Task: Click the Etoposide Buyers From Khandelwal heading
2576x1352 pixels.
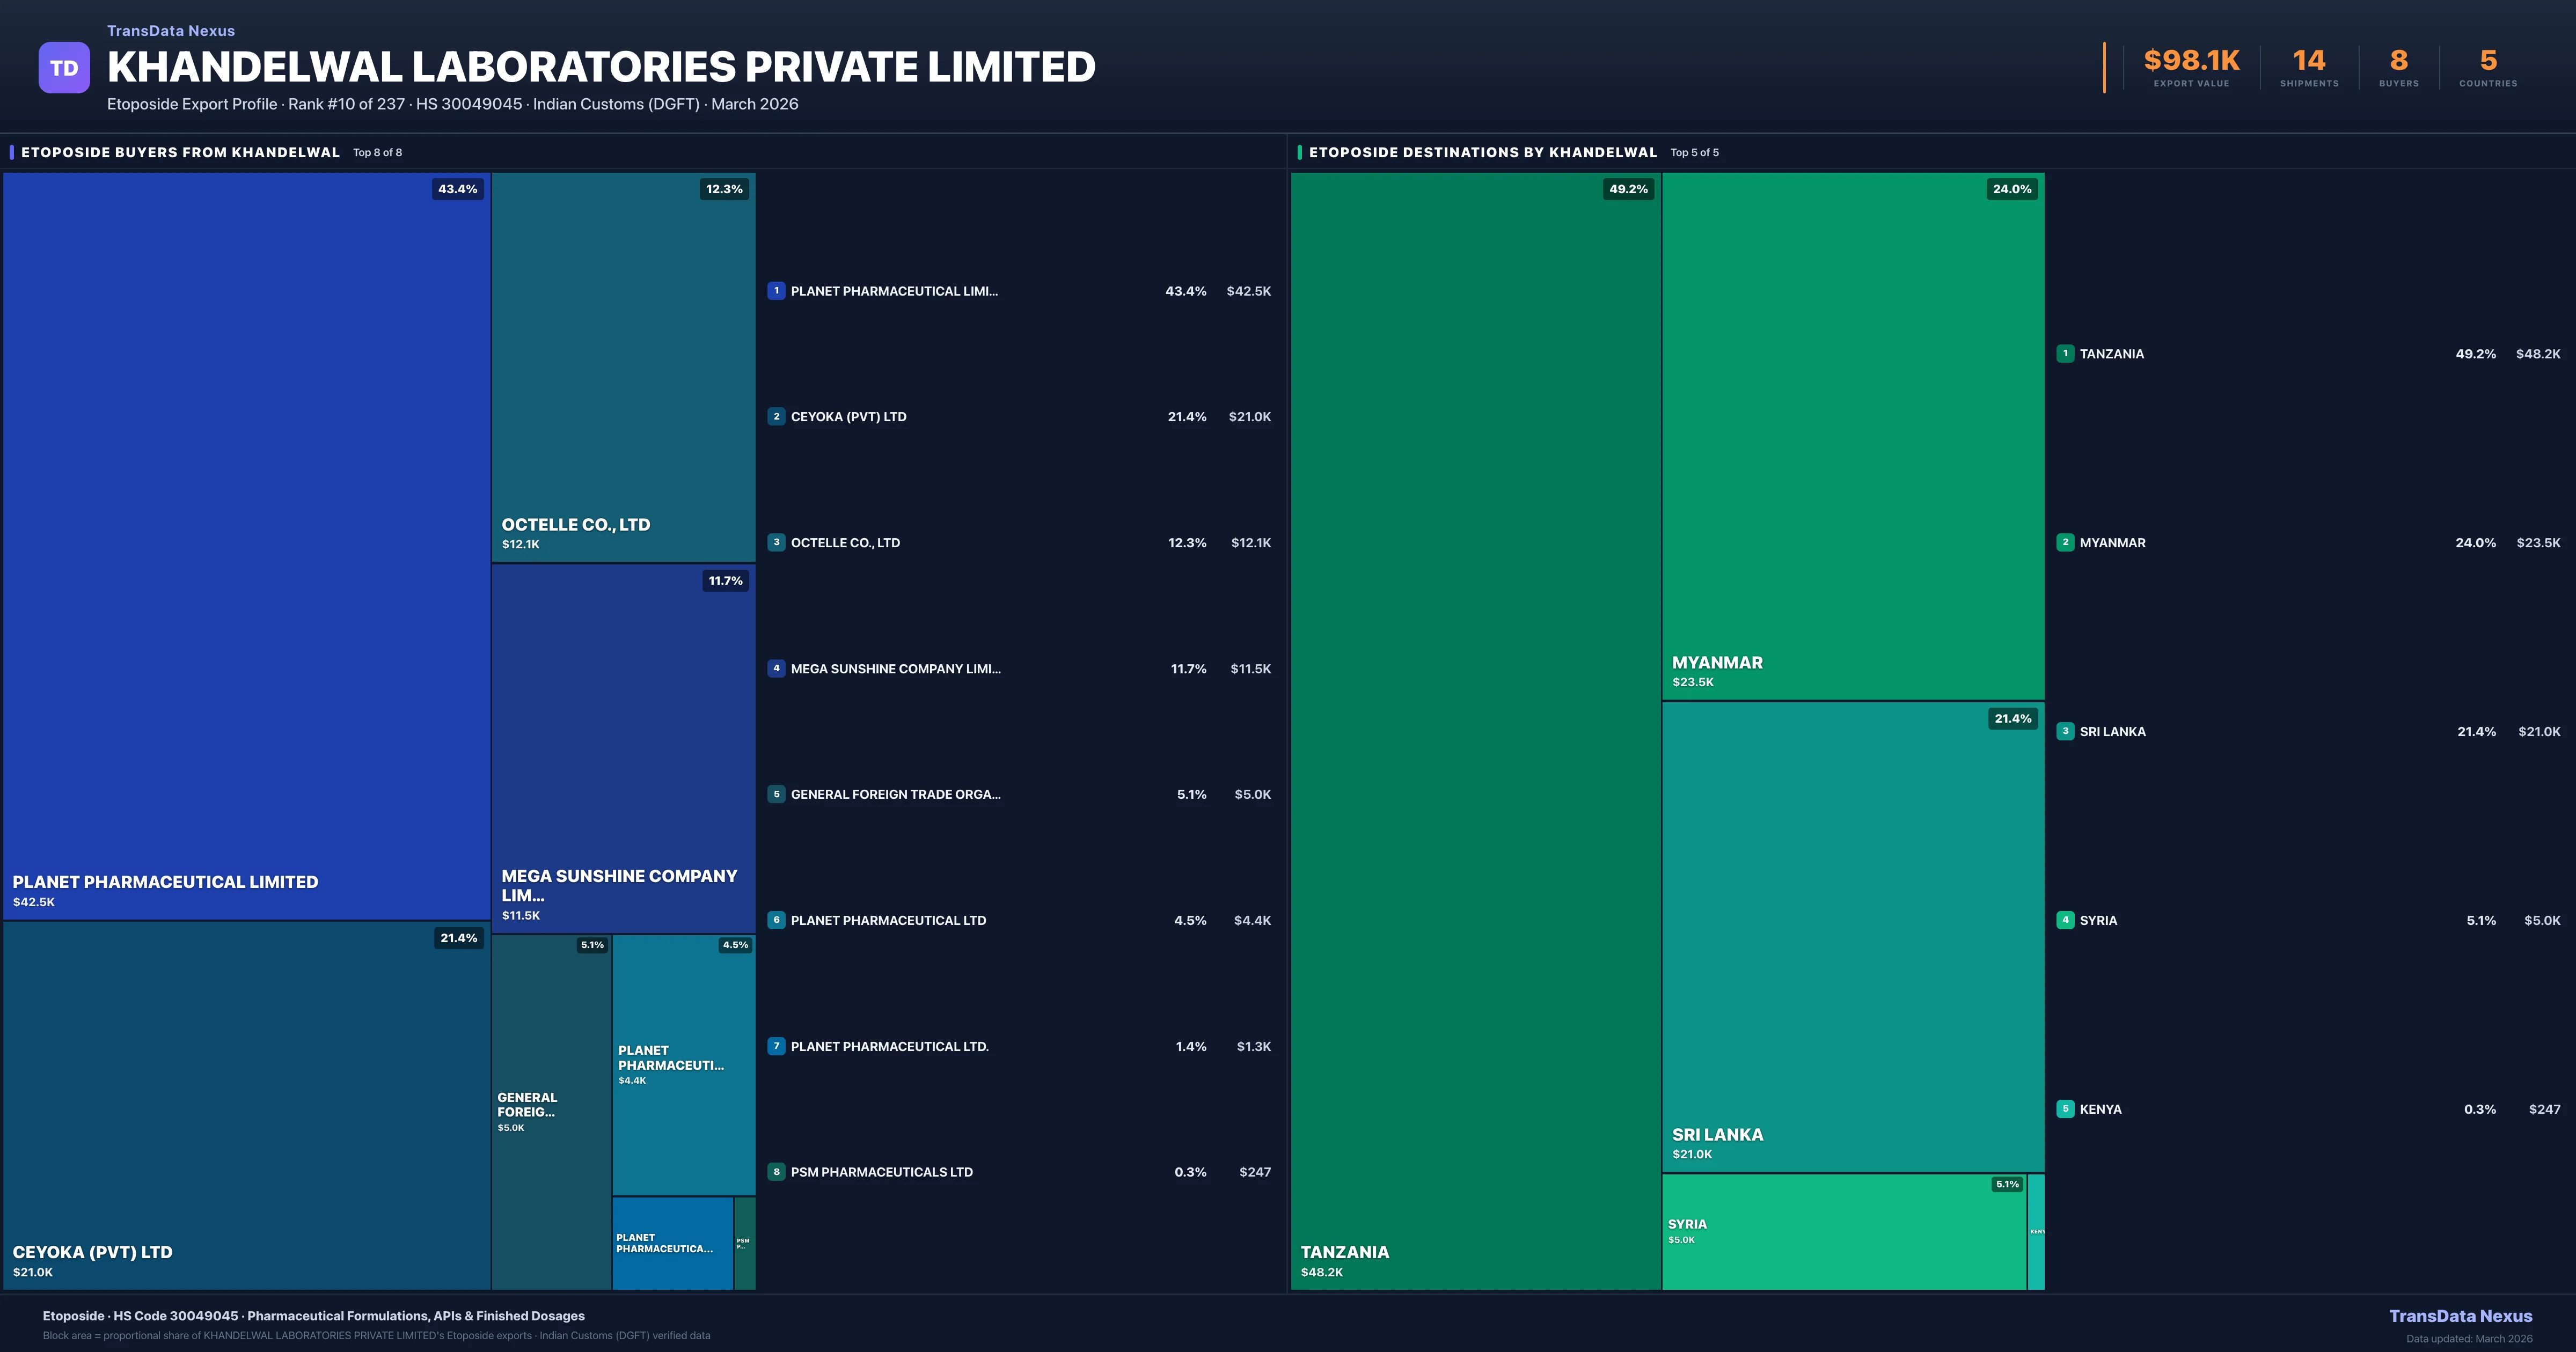Action: coord(180,152)
